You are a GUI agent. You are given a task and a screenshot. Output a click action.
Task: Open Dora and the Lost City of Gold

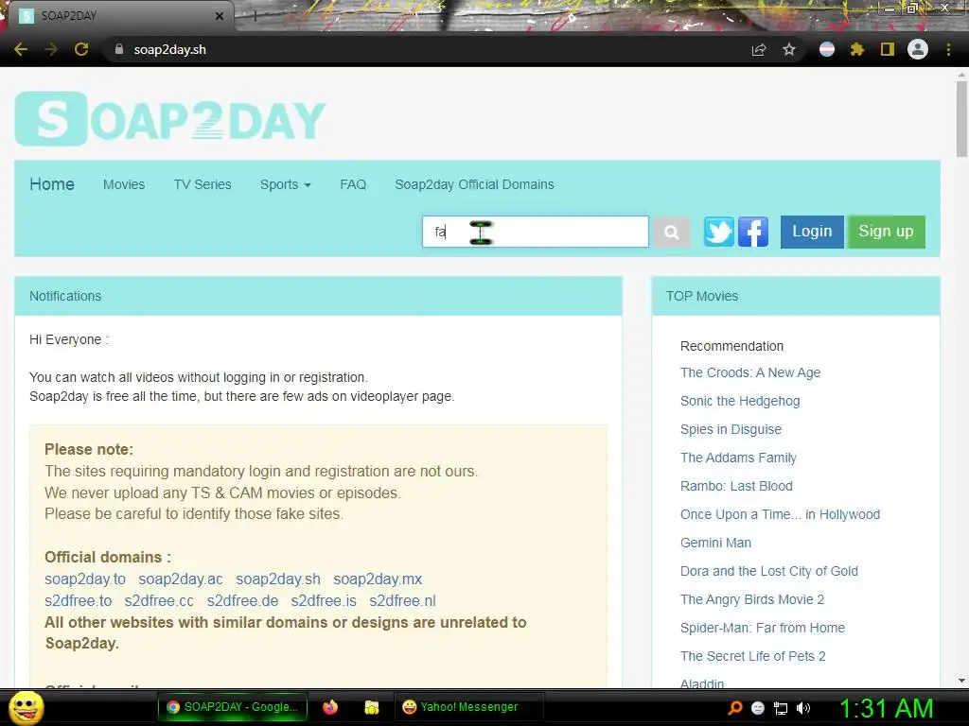point(768,572)
